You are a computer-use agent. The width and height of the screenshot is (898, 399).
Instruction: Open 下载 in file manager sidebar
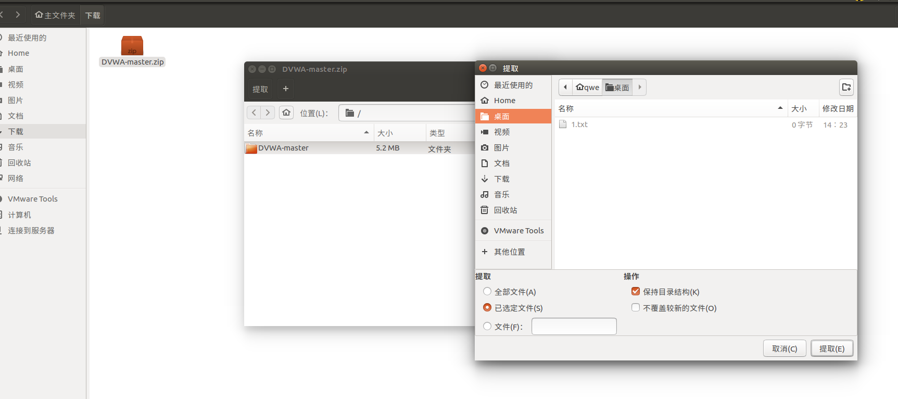[x=43, y=131]
